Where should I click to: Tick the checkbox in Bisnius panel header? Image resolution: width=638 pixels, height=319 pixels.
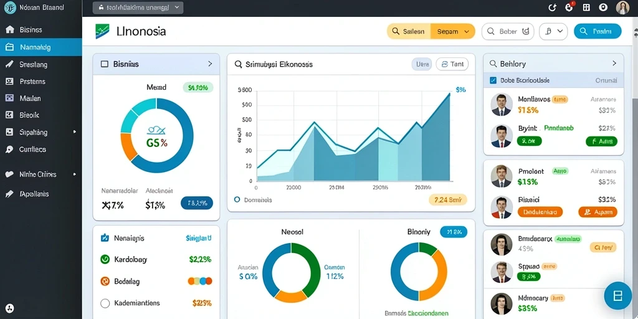(104, 64)
